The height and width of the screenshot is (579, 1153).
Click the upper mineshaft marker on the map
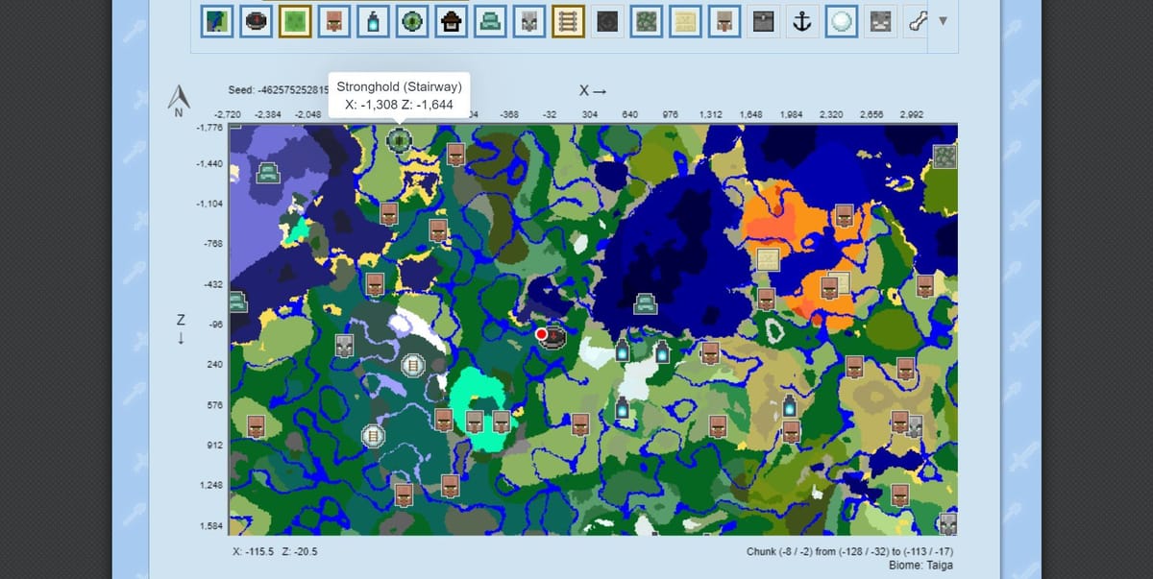click(413, 365)
